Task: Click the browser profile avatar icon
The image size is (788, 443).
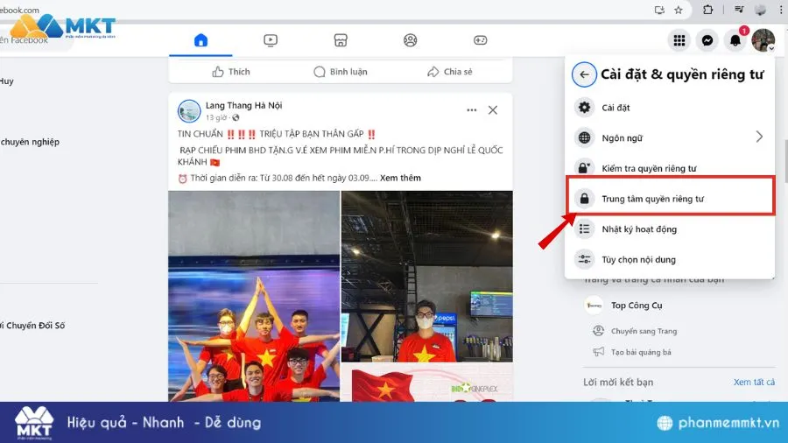Action: click(760, 10)
